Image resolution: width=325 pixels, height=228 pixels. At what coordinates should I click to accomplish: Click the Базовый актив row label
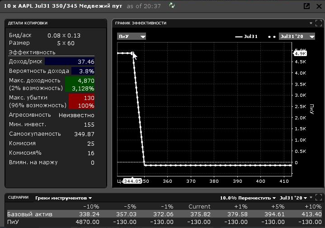click(x=30, y=214)
